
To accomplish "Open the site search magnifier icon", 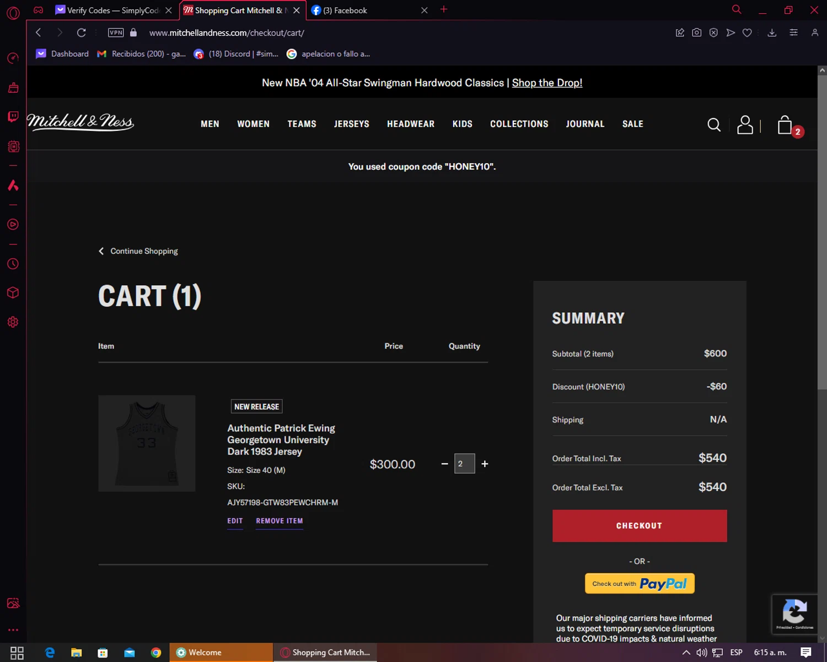I will [714, 125].
